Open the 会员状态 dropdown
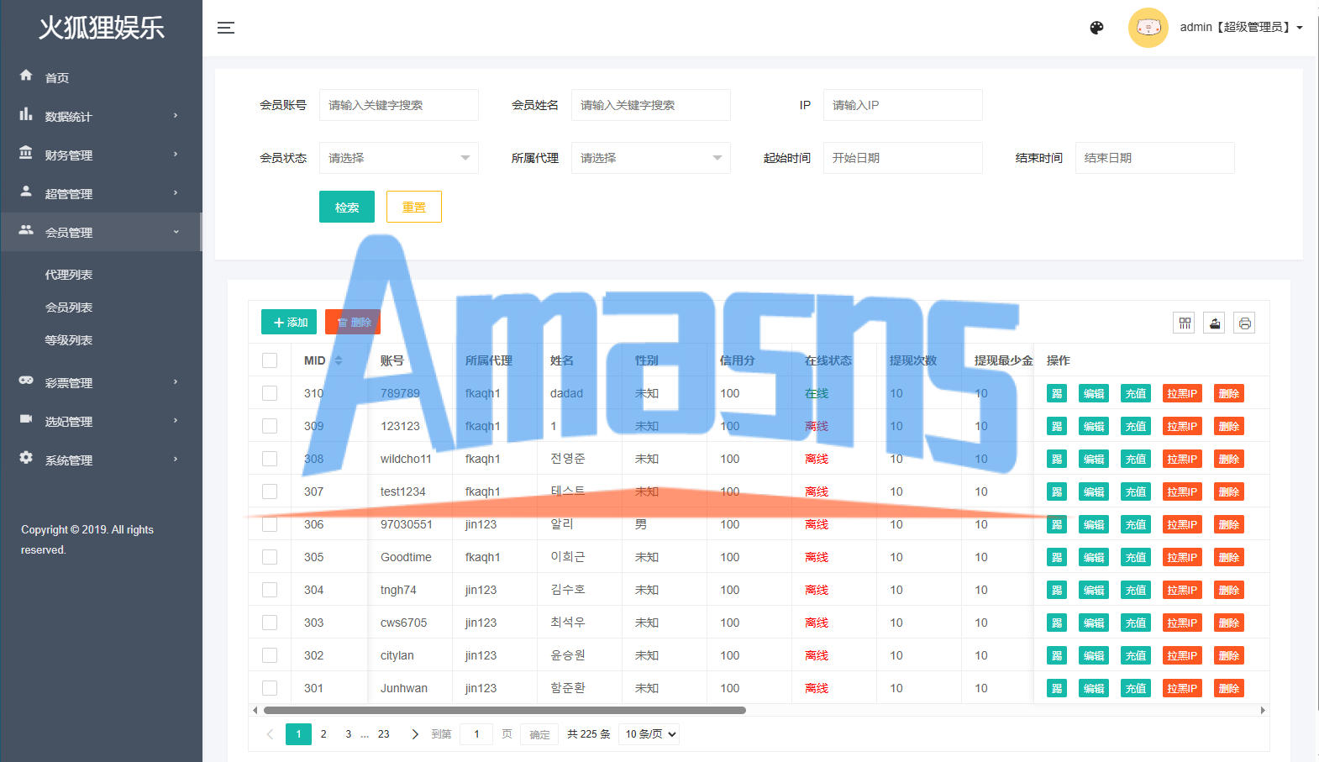The width and height of the screenshot is (1319, 762). 399,158
